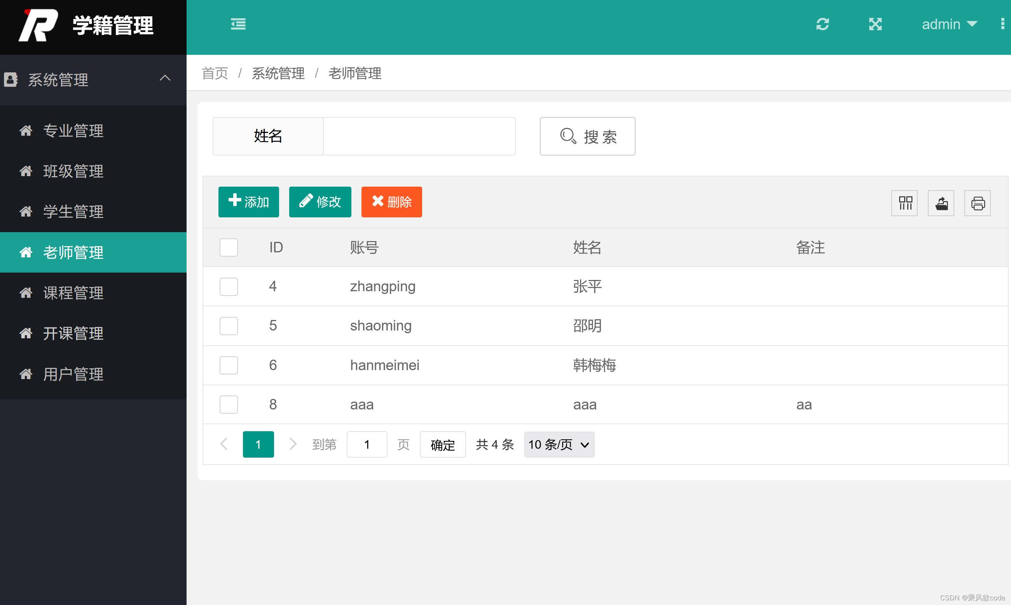
Task: Open the admin account dropdown
Action: [x=950, y=24]
